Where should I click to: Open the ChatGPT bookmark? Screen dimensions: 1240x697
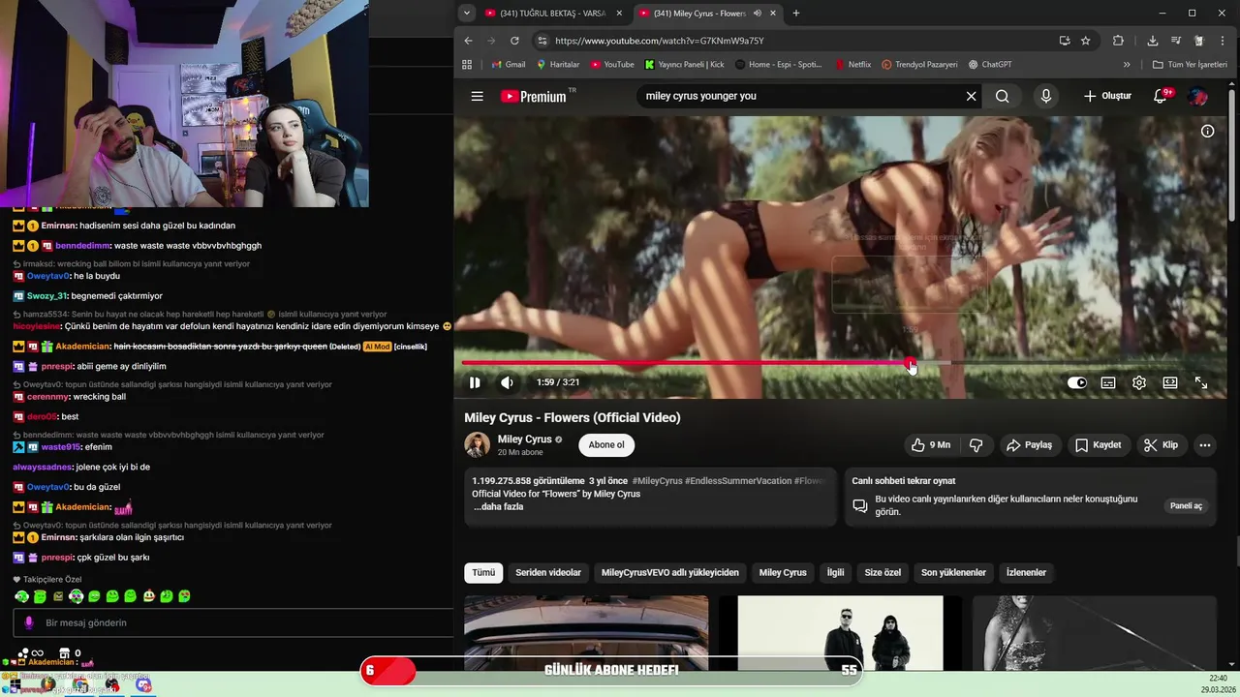coord(989,65)
